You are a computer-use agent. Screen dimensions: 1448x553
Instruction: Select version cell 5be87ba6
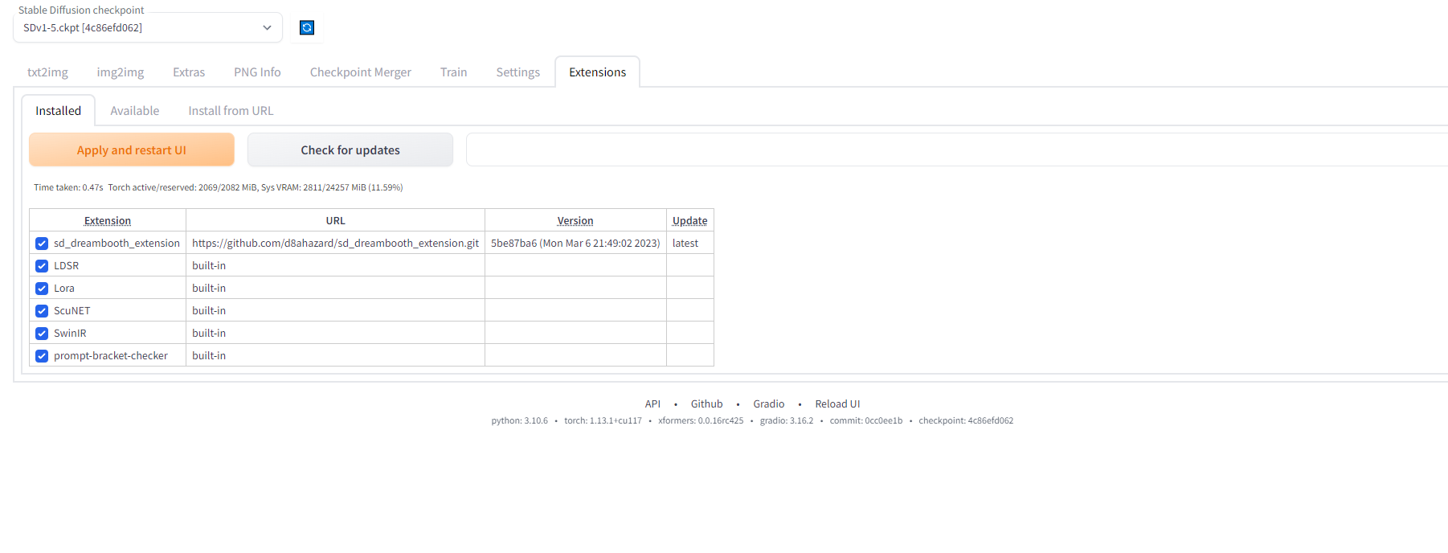[x=575, y=244]
